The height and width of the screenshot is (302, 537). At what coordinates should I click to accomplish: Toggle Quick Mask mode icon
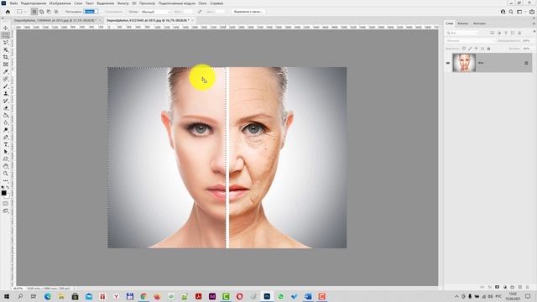click(x=6, y=203)
